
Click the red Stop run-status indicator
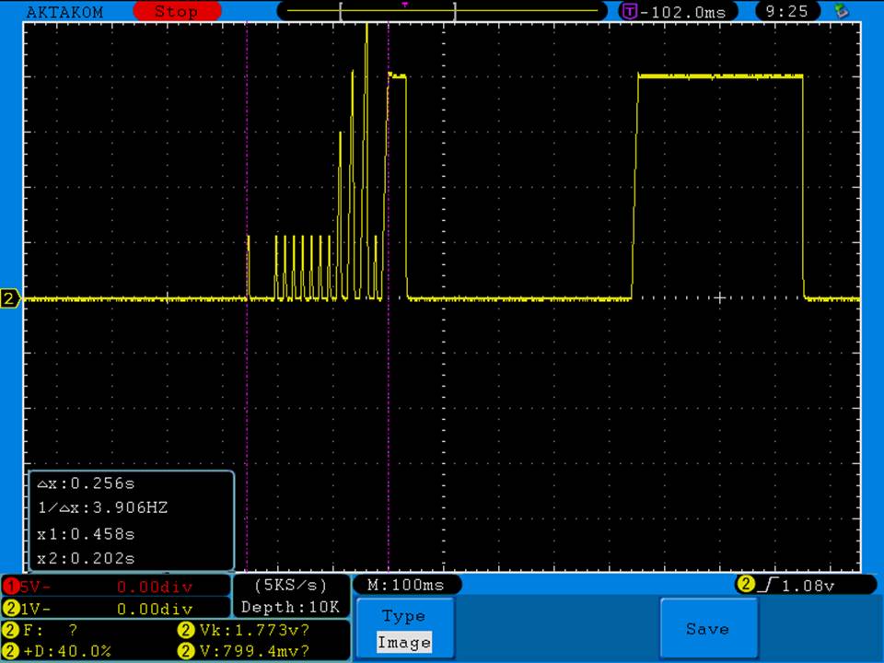(176, 12)
